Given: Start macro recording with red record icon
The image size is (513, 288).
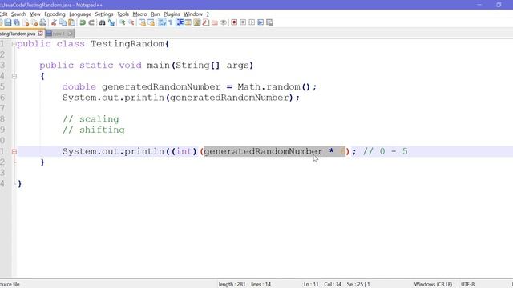Looking at the screenshot, I should 234,22.
